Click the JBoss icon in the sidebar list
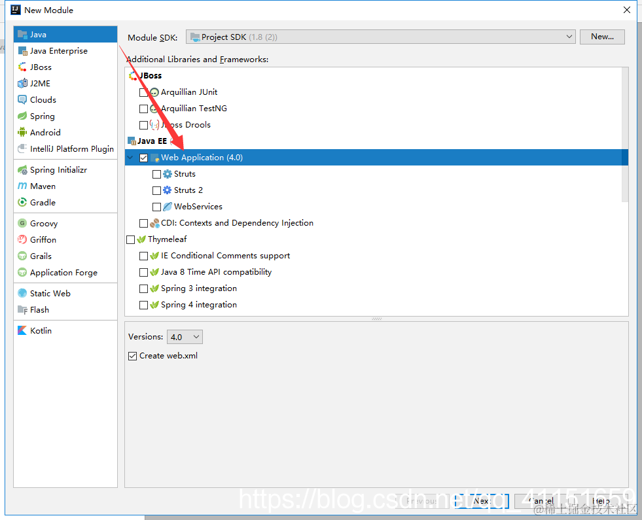This screenshot has width=642, height=520. tap(22, 67)
